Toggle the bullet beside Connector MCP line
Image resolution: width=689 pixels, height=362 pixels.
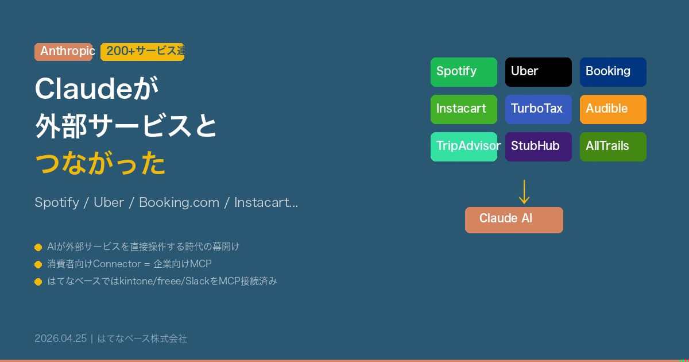coord(38,264)
